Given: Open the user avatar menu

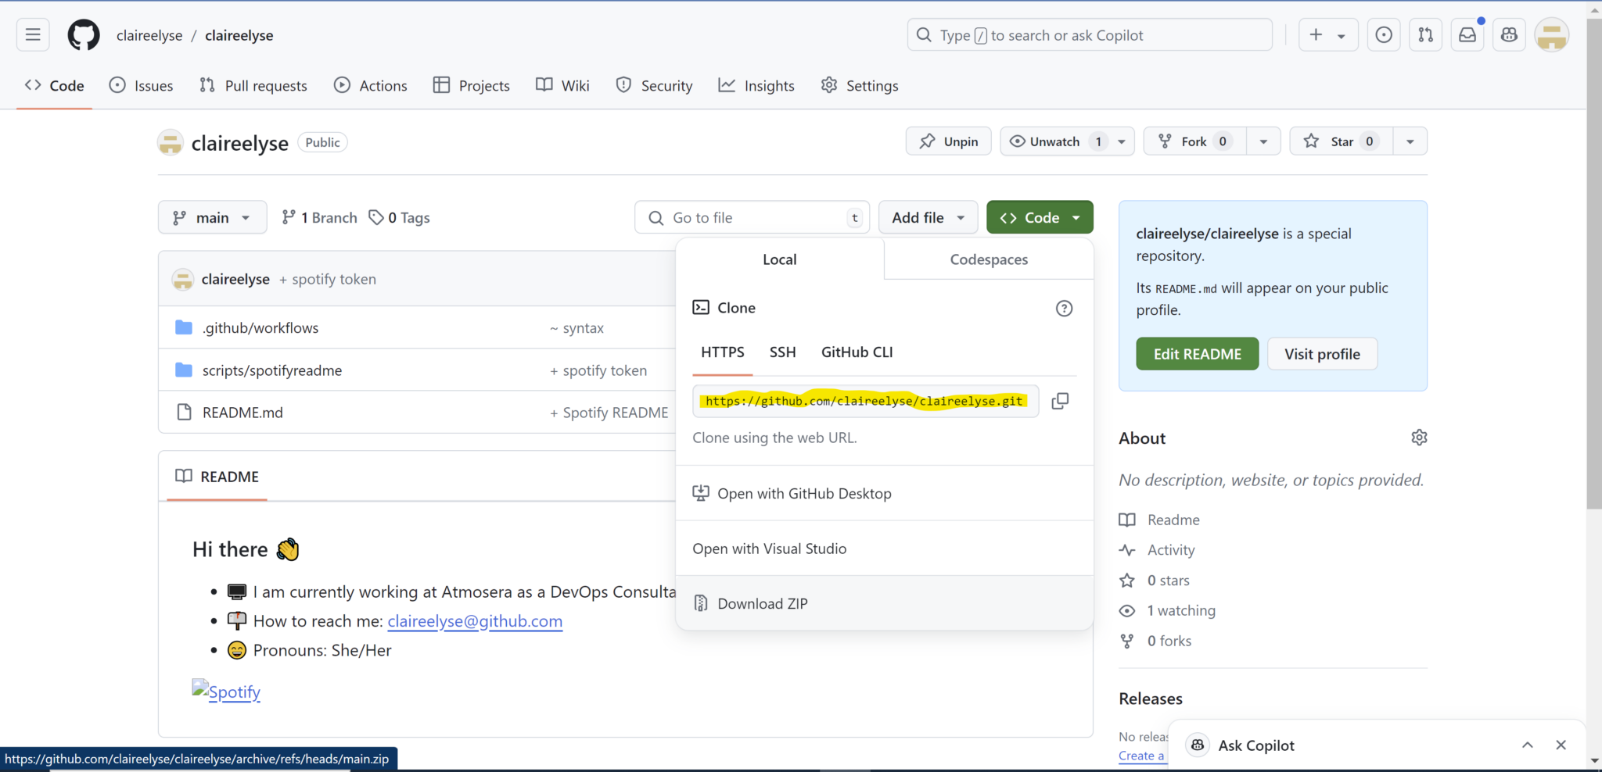Looking at the screenshot, I should click(x=1552, y=35).
